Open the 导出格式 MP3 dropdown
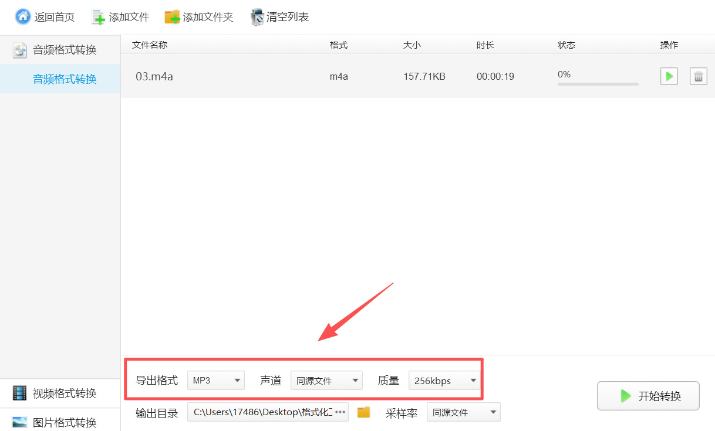 point(216,381)
